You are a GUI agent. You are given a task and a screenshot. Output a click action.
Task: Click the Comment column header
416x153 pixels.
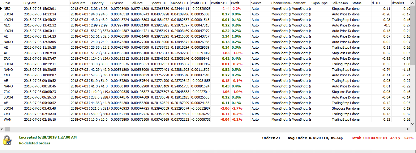pyautogui.click(x=301, y=3)
